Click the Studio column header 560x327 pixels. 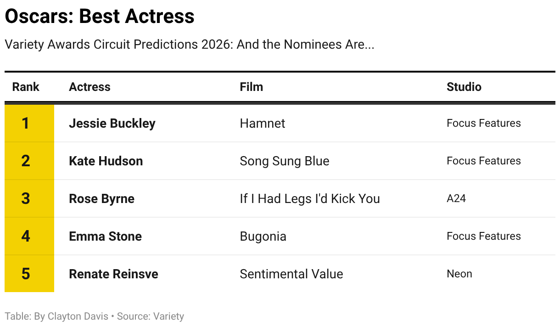coord(464,87)
